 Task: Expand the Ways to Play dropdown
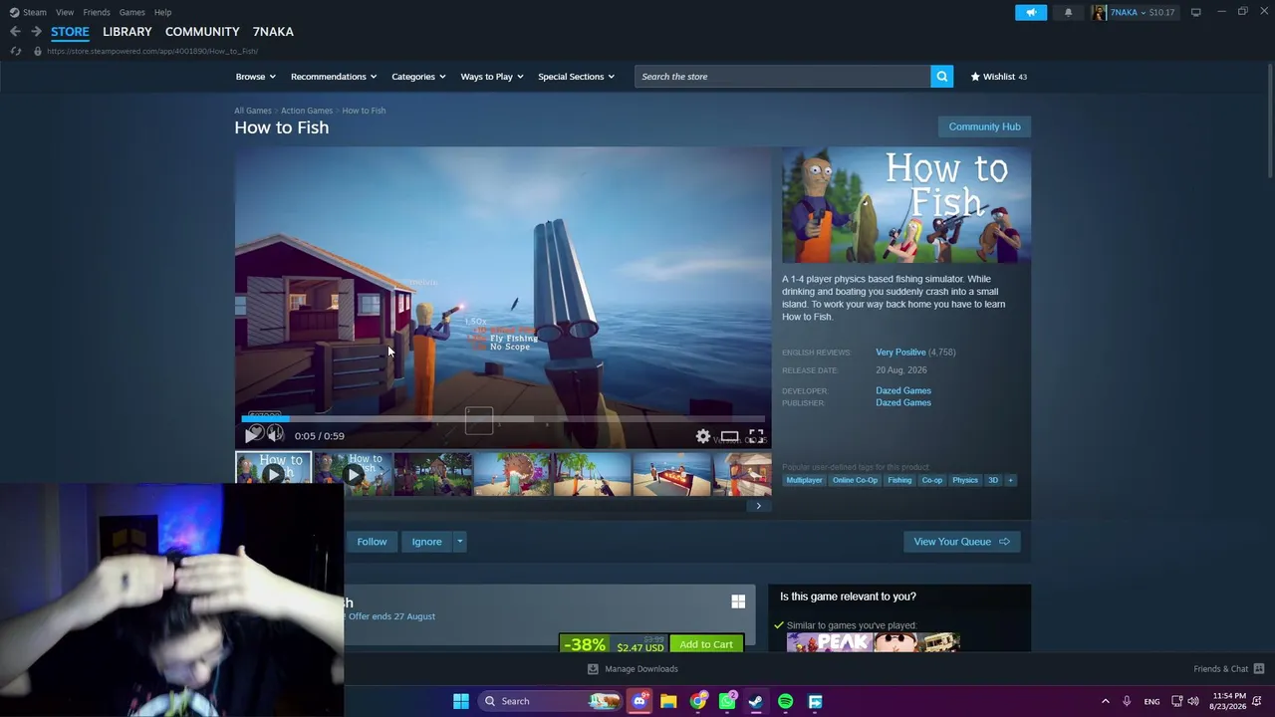(492, 77)
